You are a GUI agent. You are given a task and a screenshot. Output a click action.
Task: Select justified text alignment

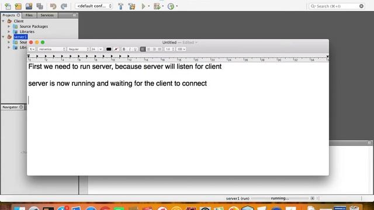tap(160, 49)
